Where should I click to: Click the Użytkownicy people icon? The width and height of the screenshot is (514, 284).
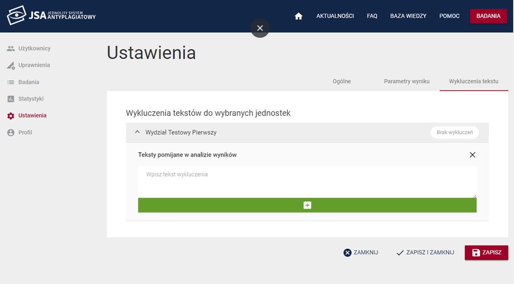11,49
